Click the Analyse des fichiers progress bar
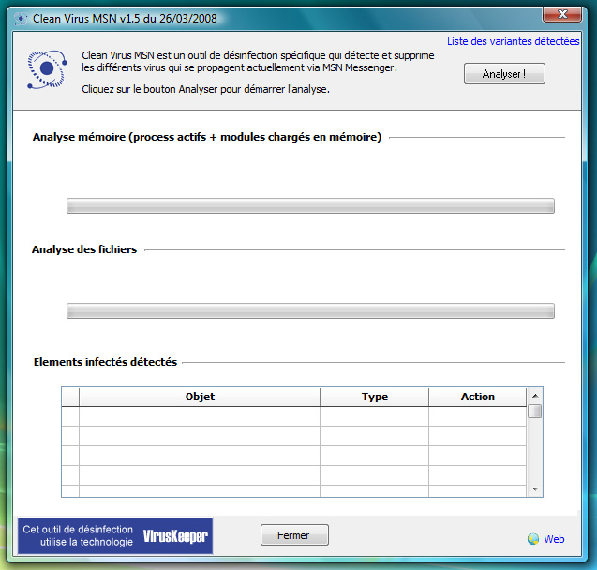 310,310
